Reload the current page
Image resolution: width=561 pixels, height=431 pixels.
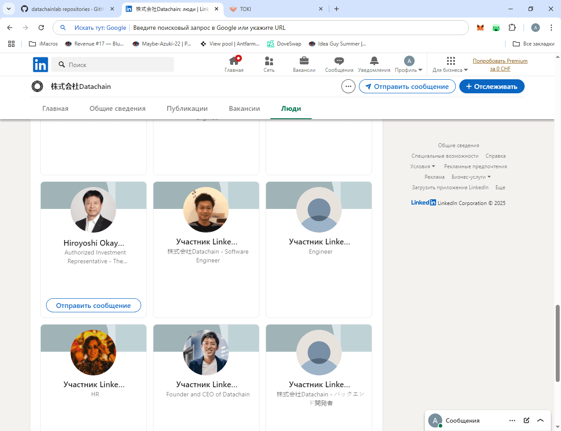(41, 28)
